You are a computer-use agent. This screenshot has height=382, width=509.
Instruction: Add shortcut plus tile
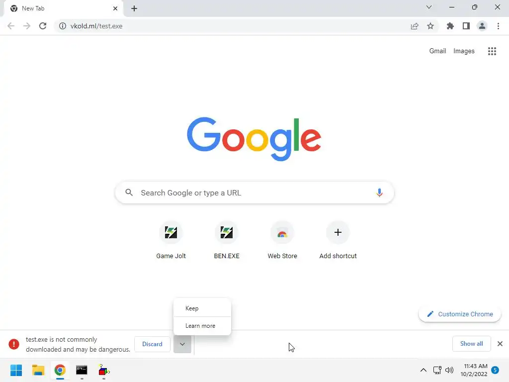tap(338, 240)
